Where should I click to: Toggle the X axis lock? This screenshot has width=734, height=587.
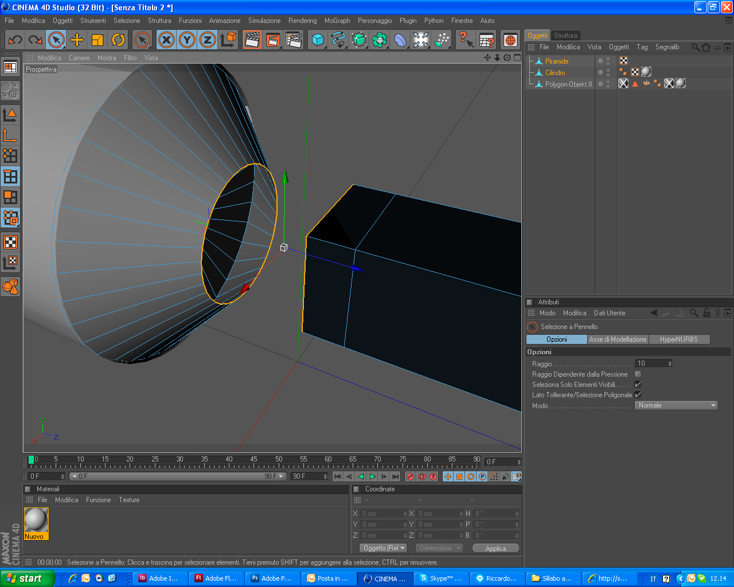166,40
